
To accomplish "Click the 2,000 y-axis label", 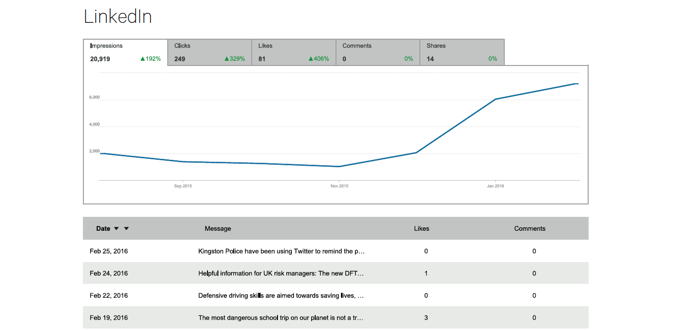I will [94, 151].
